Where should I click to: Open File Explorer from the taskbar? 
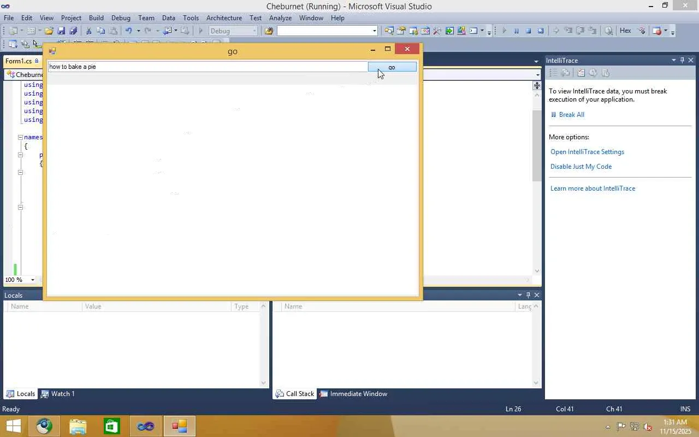[78, 426]
